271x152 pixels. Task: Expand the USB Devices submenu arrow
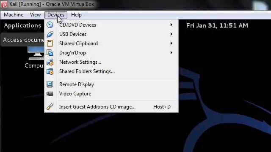point(171,34)
